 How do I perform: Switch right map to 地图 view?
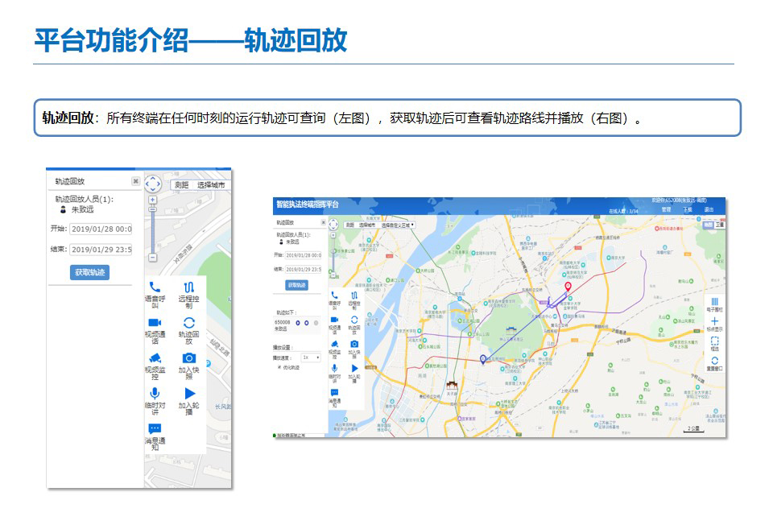709,225
